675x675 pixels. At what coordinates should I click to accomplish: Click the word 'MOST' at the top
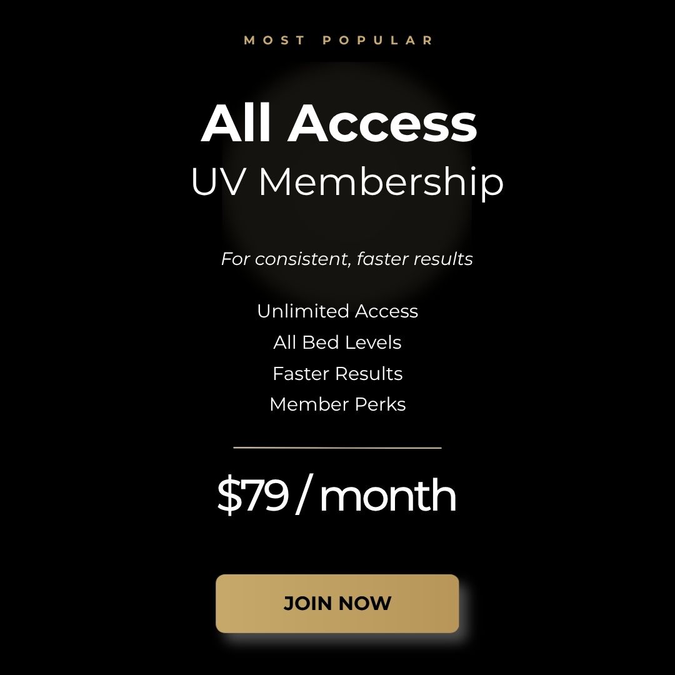[275, 41]
